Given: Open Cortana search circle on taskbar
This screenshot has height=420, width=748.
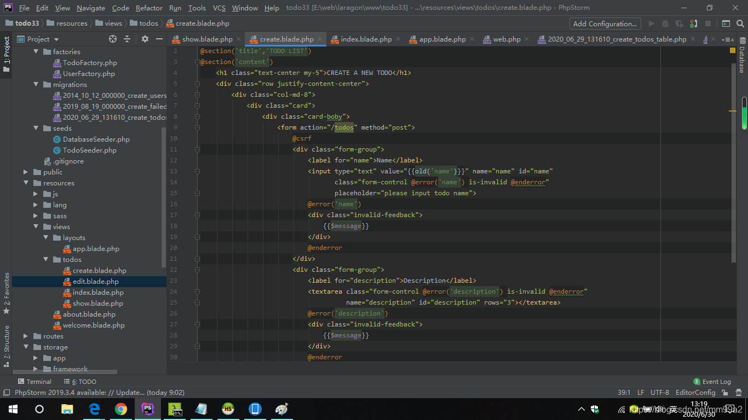Looking at the screenshot, I should (39, 409).
